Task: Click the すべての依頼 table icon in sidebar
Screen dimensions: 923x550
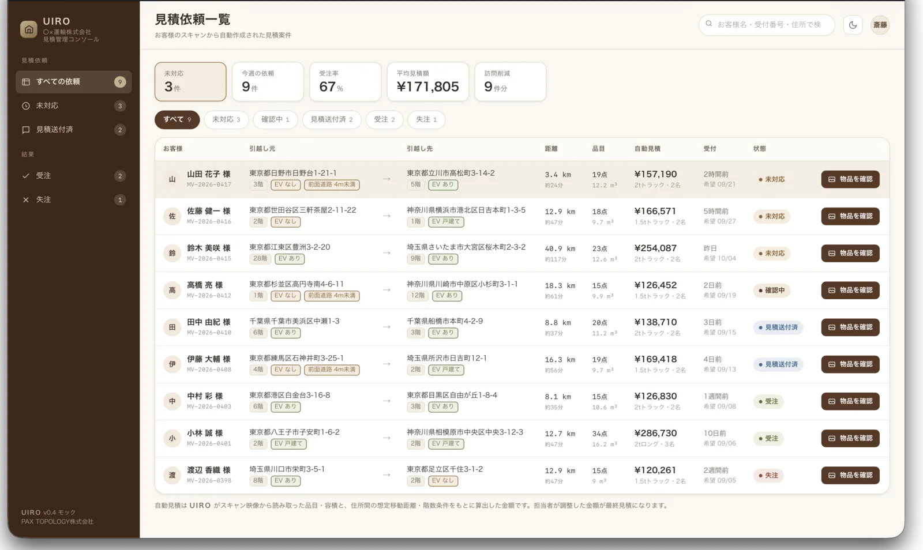Action: [26, 82]
